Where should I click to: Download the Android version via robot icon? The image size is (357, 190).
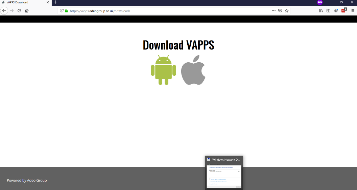(164, 70)
